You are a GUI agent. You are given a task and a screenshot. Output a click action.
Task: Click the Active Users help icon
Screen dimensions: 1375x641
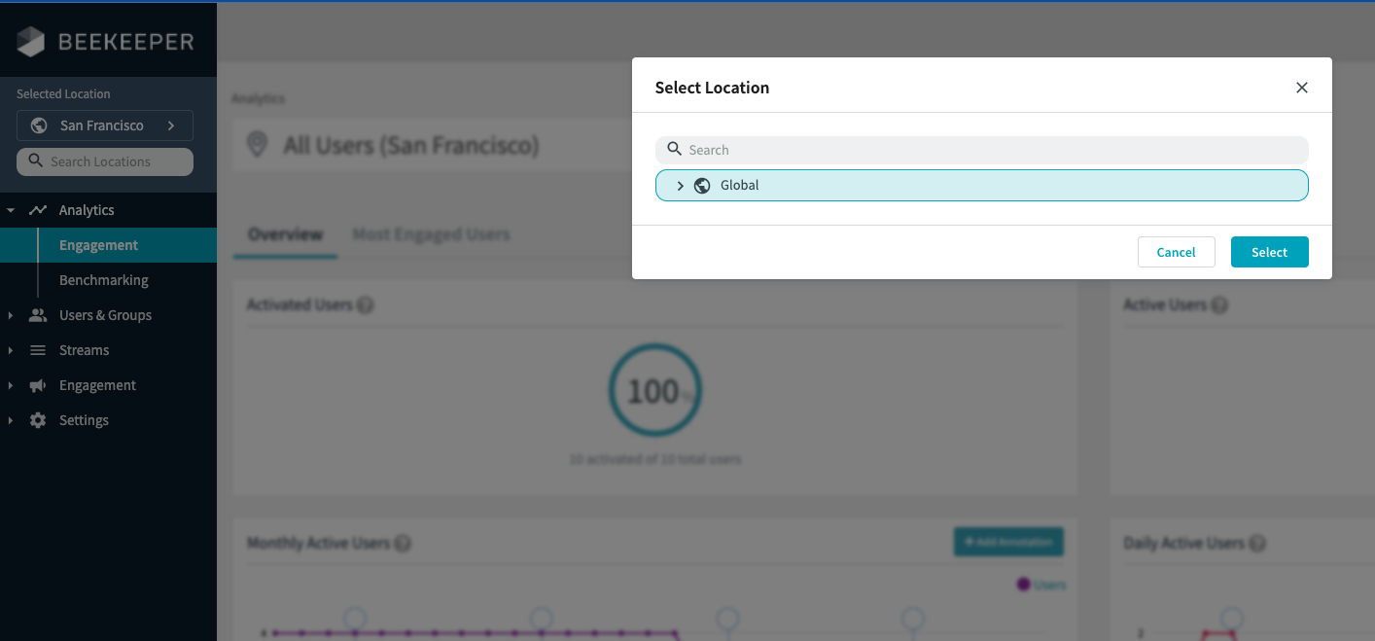click(1218, 305)
